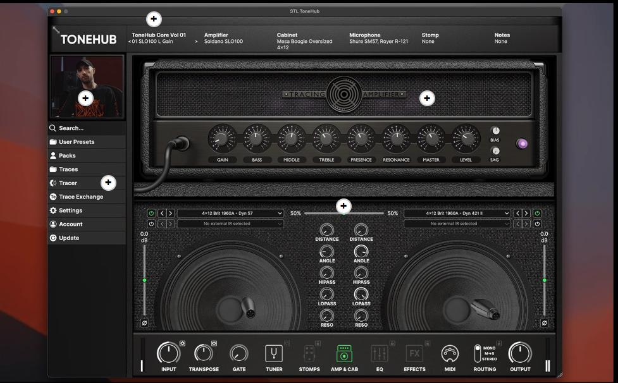Image resolution: width=618 pixels, height=383 pixels.
Task: Open left 'No external IR selected' dropdown
Action: 230,224
